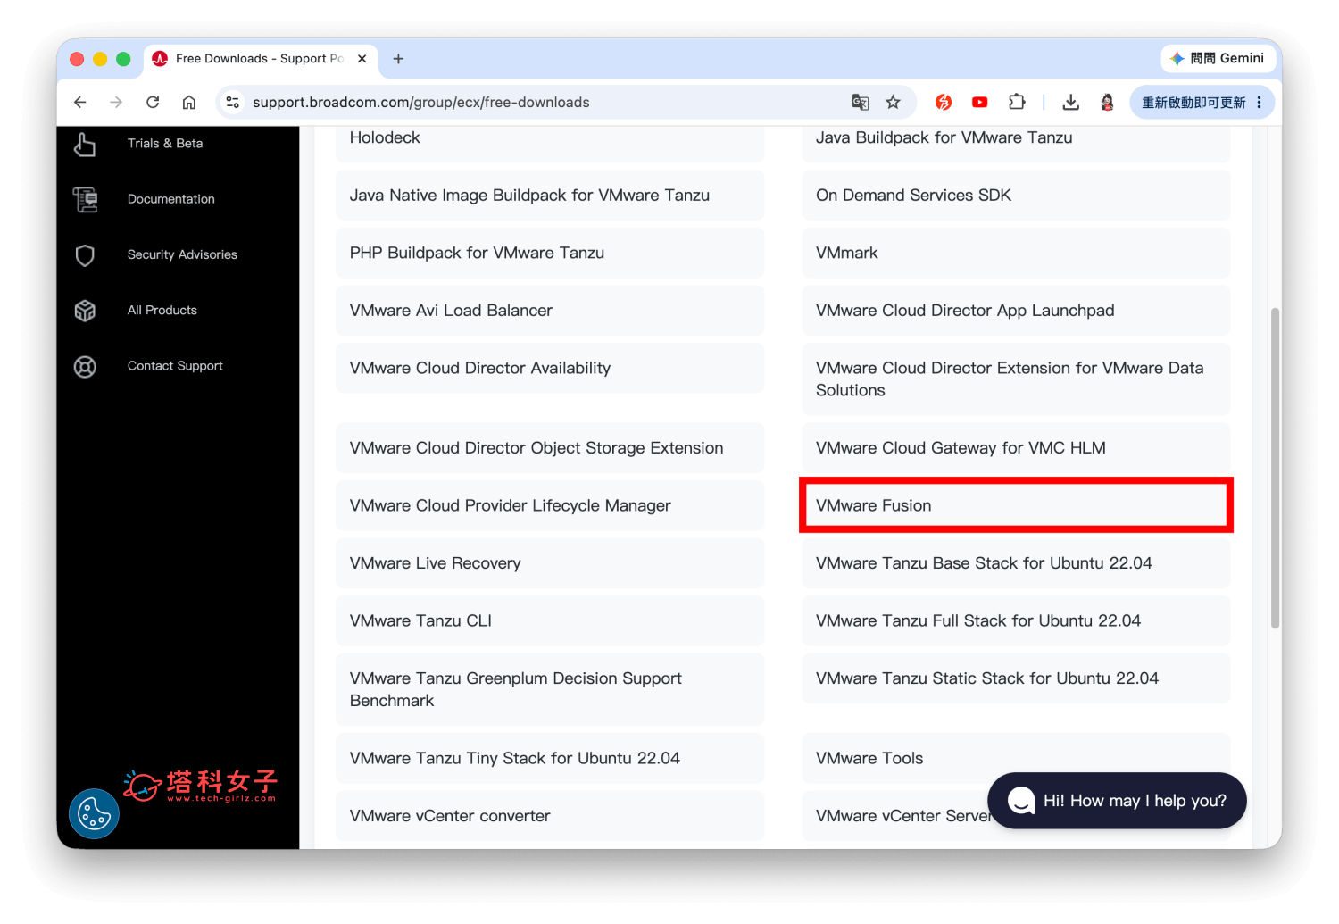Open VMware Tanzu CLI
Image resolution: width=1339 pixels, height=924 pixels.
point(550,620)
